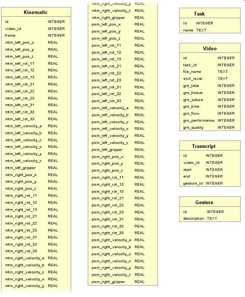Select the mtm_right_pos_y field

36,182
